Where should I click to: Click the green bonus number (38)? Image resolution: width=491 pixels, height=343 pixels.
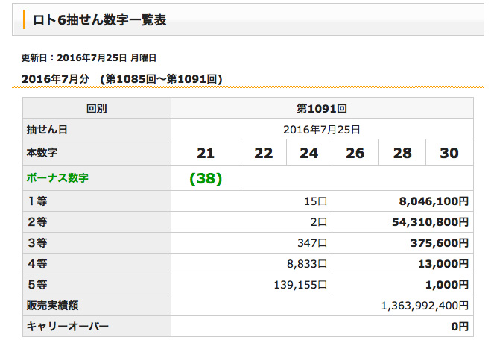click(206, 178)
